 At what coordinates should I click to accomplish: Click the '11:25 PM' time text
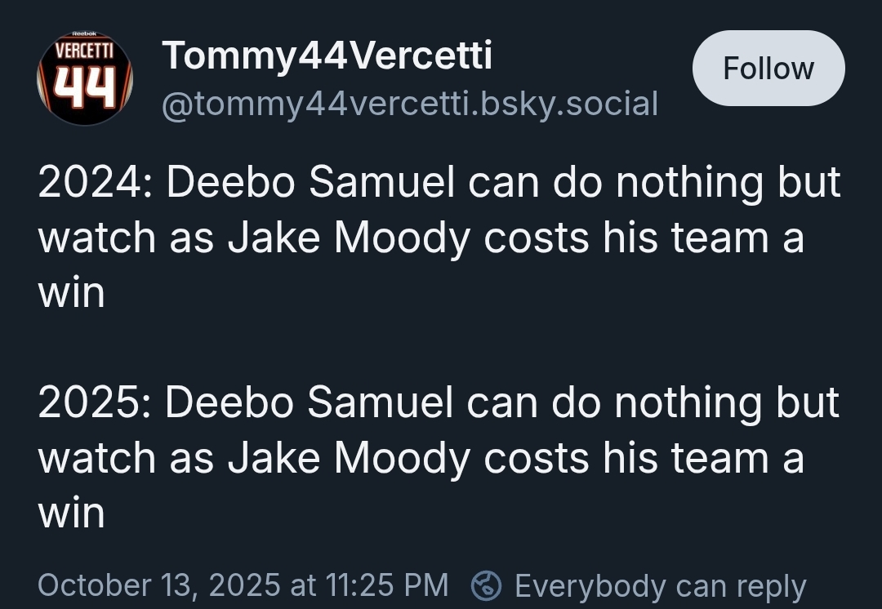(387, 585)
